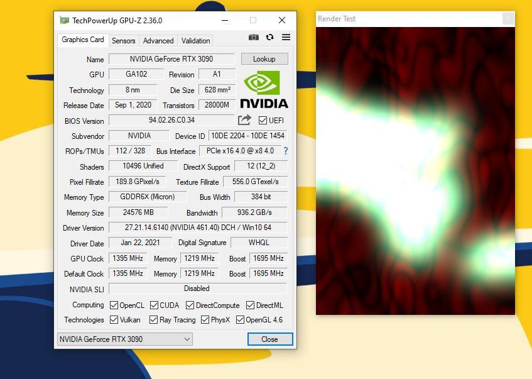Click the Render Test flame animation
Screen dimensions: 532x379
pos(415,171)
